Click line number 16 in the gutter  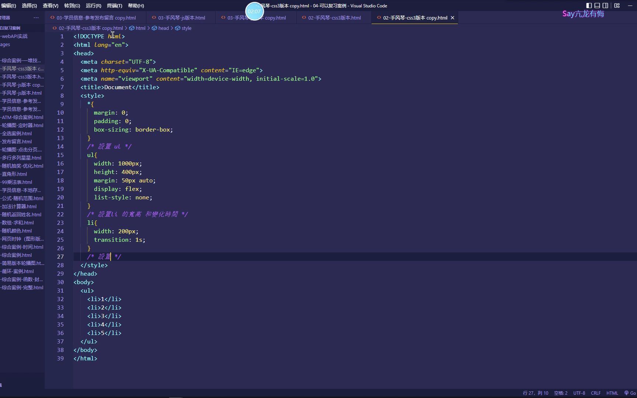pos(60,163)
